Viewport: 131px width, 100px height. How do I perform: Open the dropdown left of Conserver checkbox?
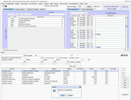[x=42, y=58]
